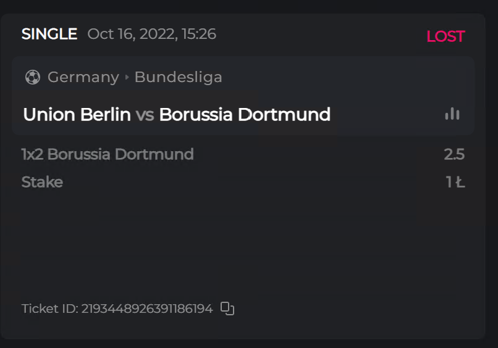Viewport: 498px width, 348px height.
Task: Click the 2.5 odds value
Action: pos(454,154)
